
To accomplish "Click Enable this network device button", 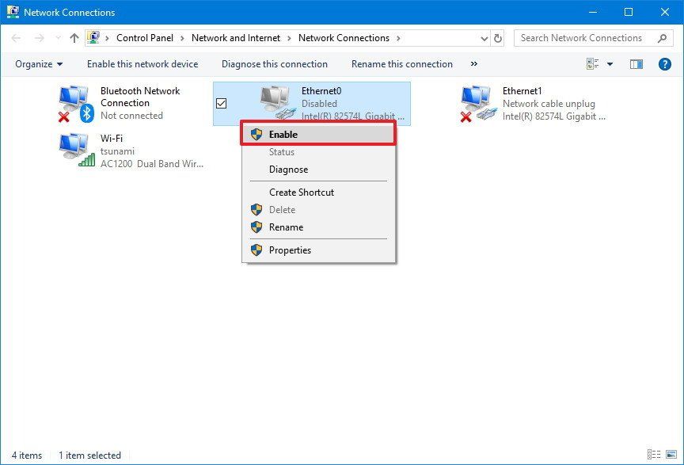I will [x=142, y=64].
